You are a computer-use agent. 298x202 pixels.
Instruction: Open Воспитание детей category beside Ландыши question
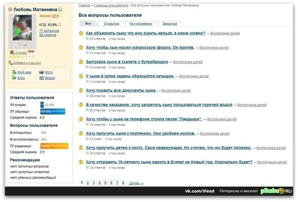coord(222,119)
